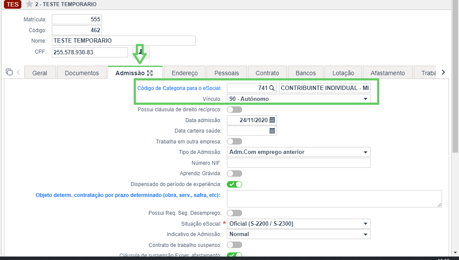
Task: Click the Nome field TESTE TEMPORARIO
Action: [x=124, y=40]
